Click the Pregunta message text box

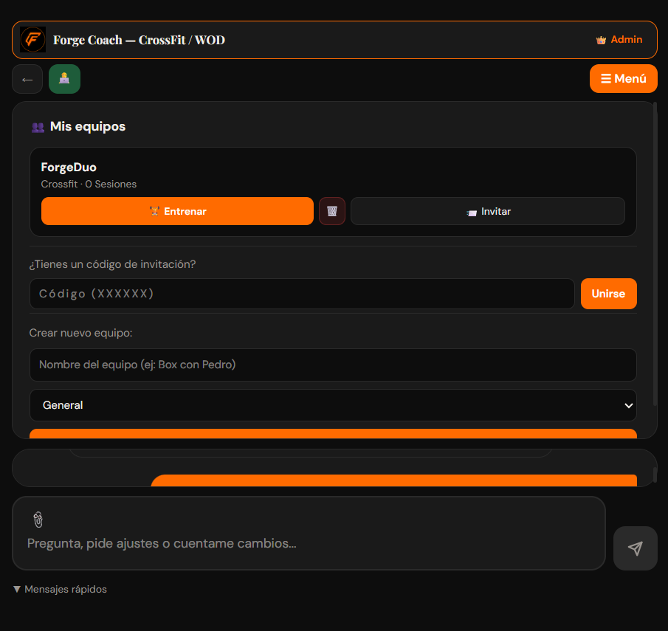click(309, 543)
